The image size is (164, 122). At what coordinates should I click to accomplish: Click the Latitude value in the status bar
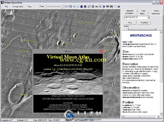(x=22, y=120)
